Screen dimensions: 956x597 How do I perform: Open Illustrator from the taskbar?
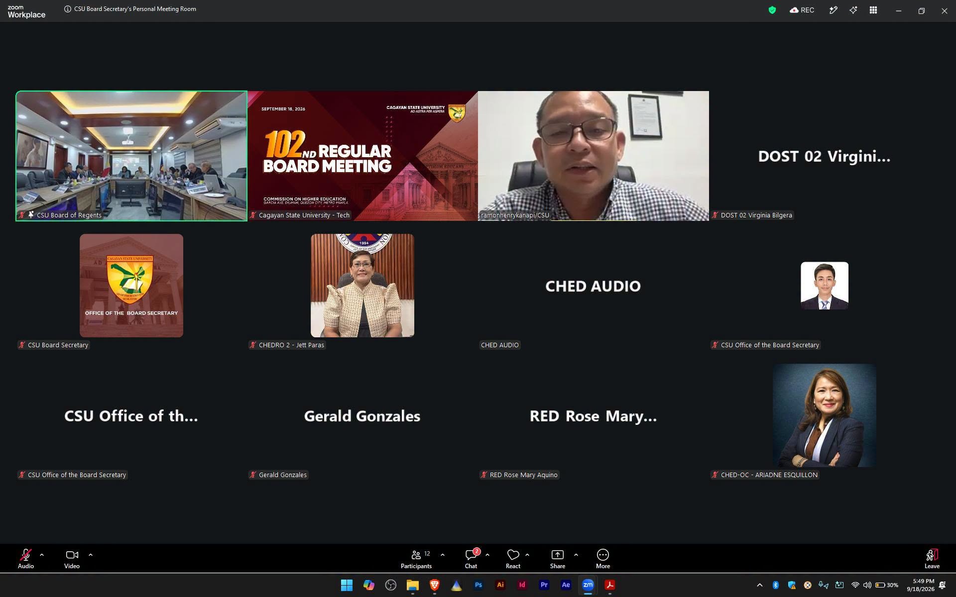click(500, 585)
